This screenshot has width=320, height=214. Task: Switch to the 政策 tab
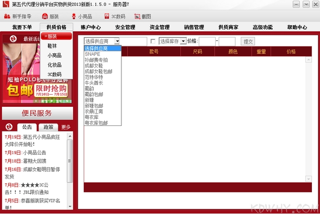click(48, 127)
